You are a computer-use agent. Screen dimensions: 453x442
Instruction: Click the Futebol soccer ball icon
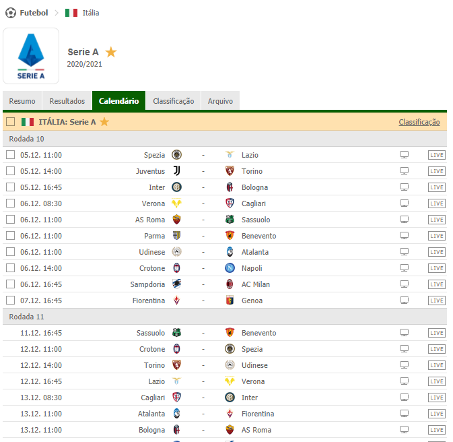point(11,13)
